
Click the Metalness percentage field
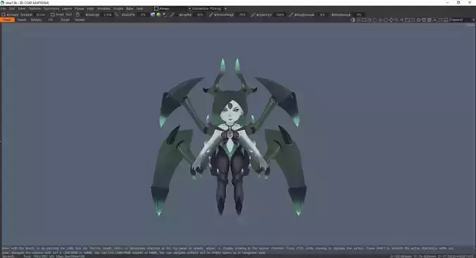[x=359, y=15]
